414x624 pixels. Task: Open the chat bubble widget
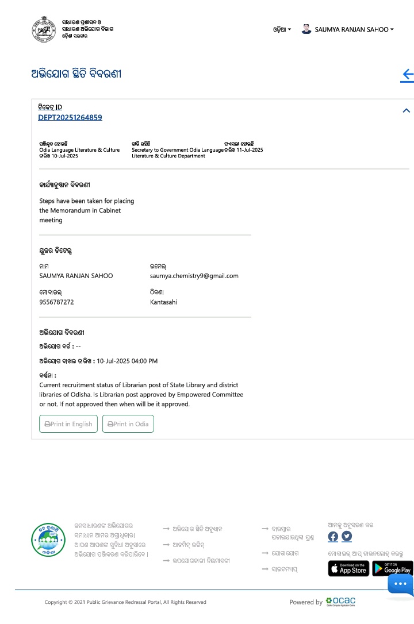(400, 584)
